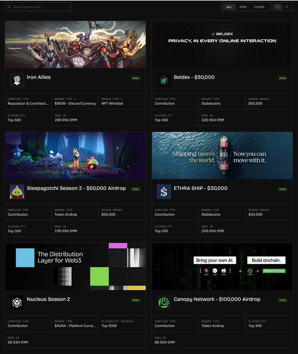
Task: Click the OPEN badge on Beldex card
Action: (282, 78)
